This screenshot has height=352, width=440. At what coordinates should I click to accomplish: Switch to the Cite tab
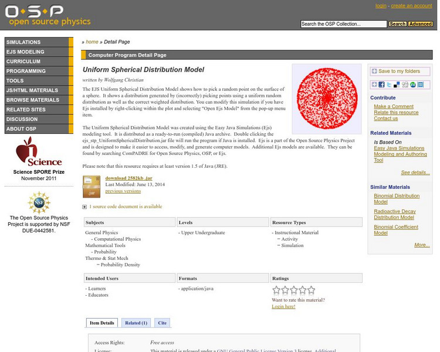click(162, 323)
